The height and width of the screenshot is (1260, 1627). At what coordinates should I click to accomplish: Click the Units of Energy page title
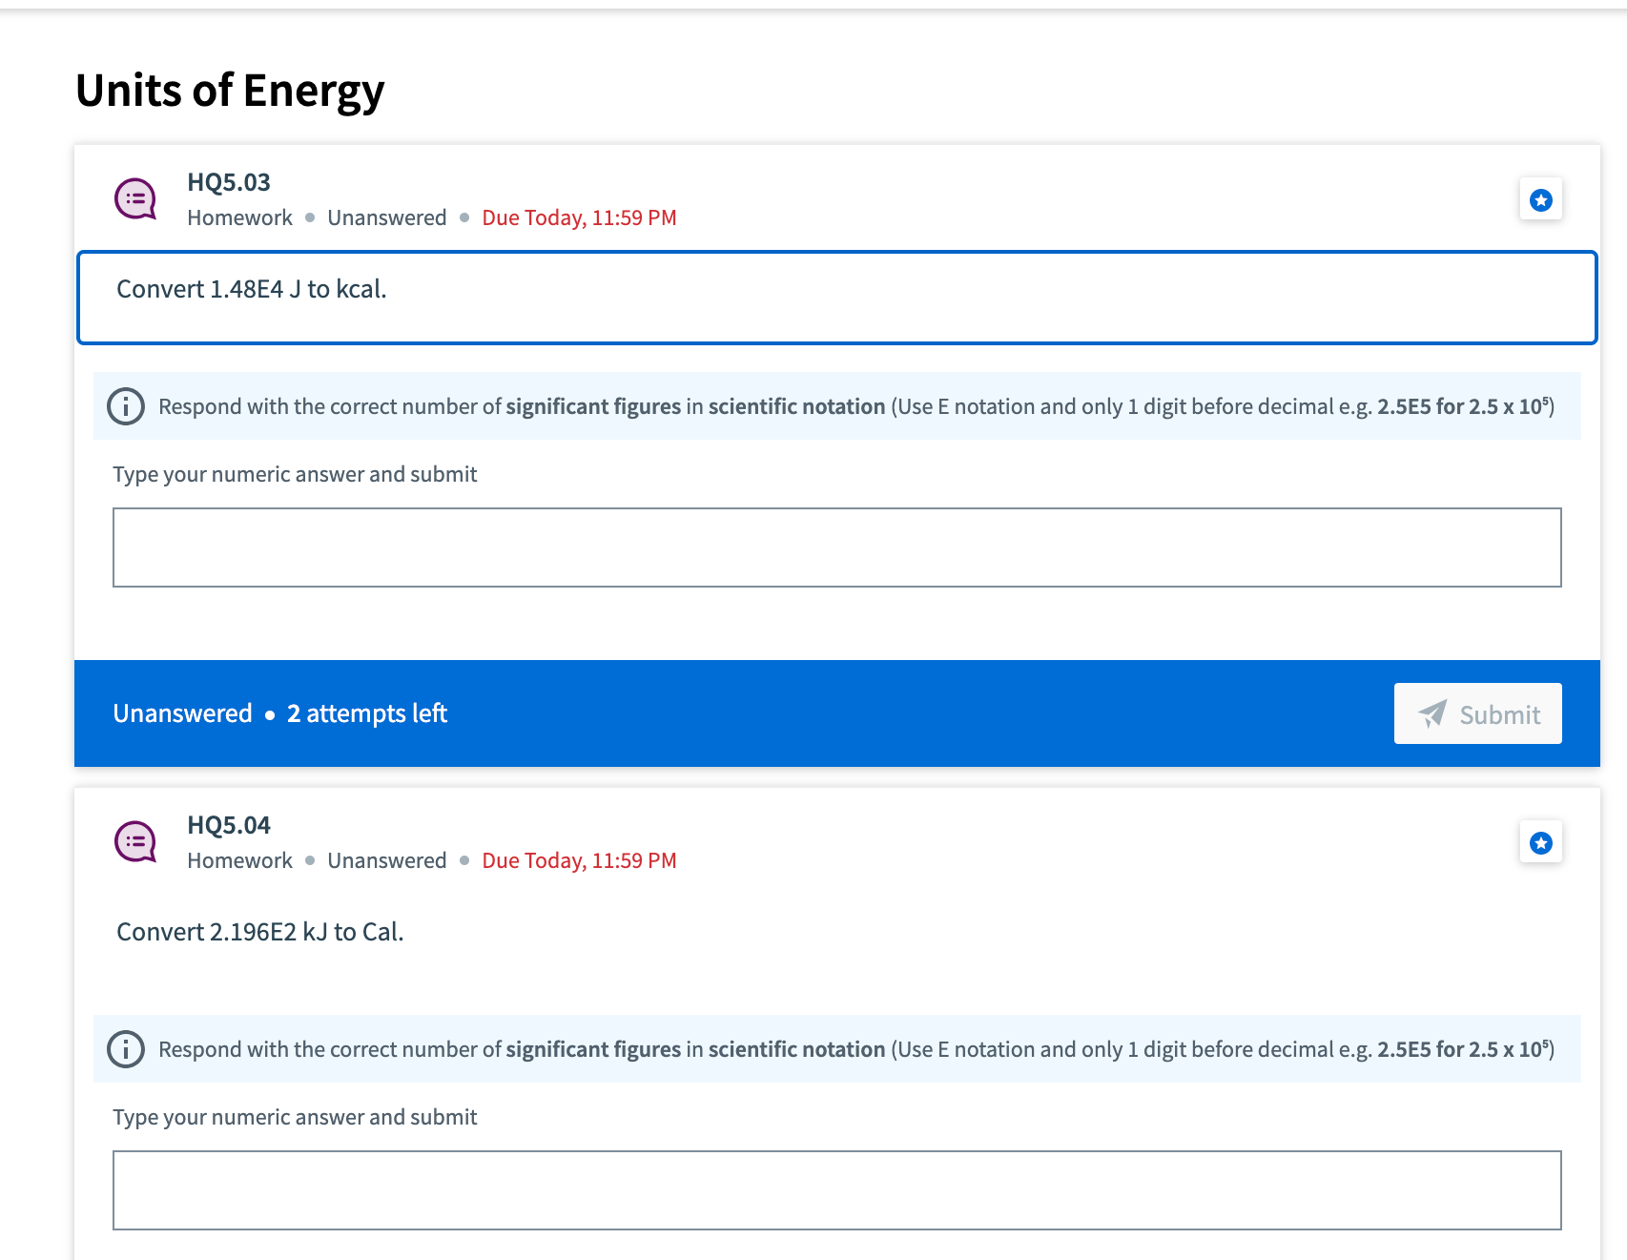(x=230, y=91)
